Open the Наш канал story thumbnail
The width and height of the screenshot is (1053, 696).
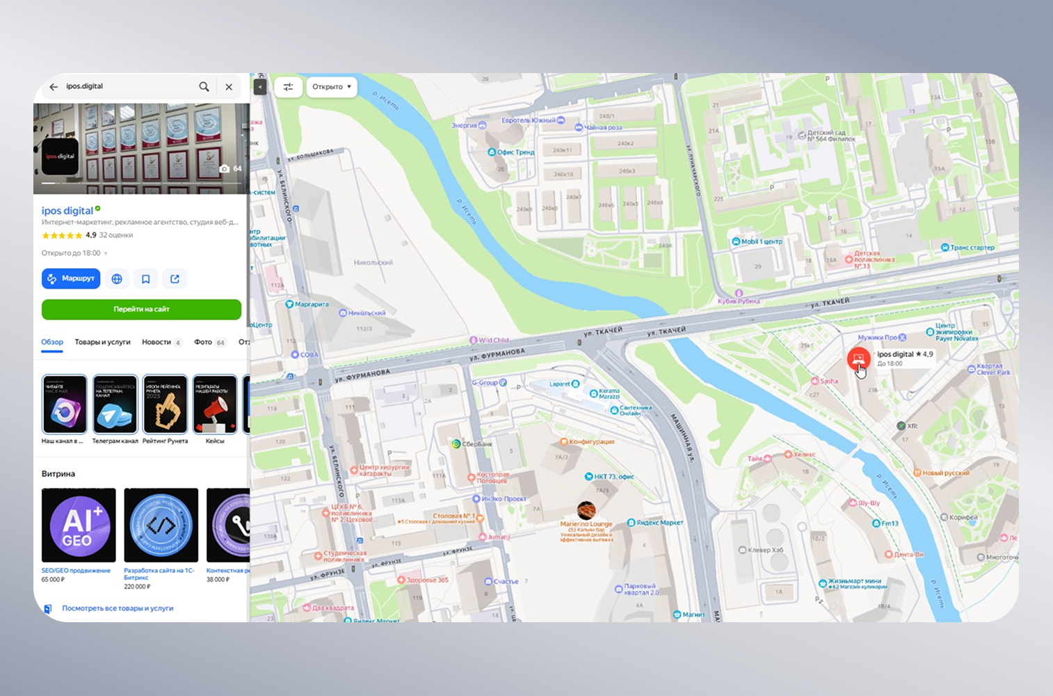click(x=64, y=404)
